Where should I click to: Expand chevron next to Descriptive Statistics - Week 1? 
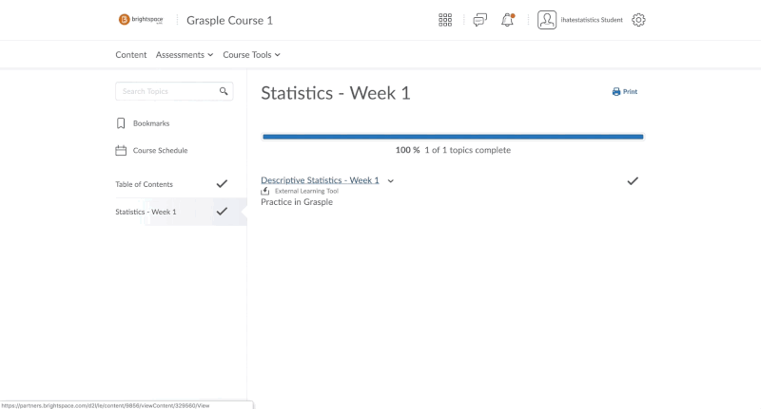[x=391, y=180]
